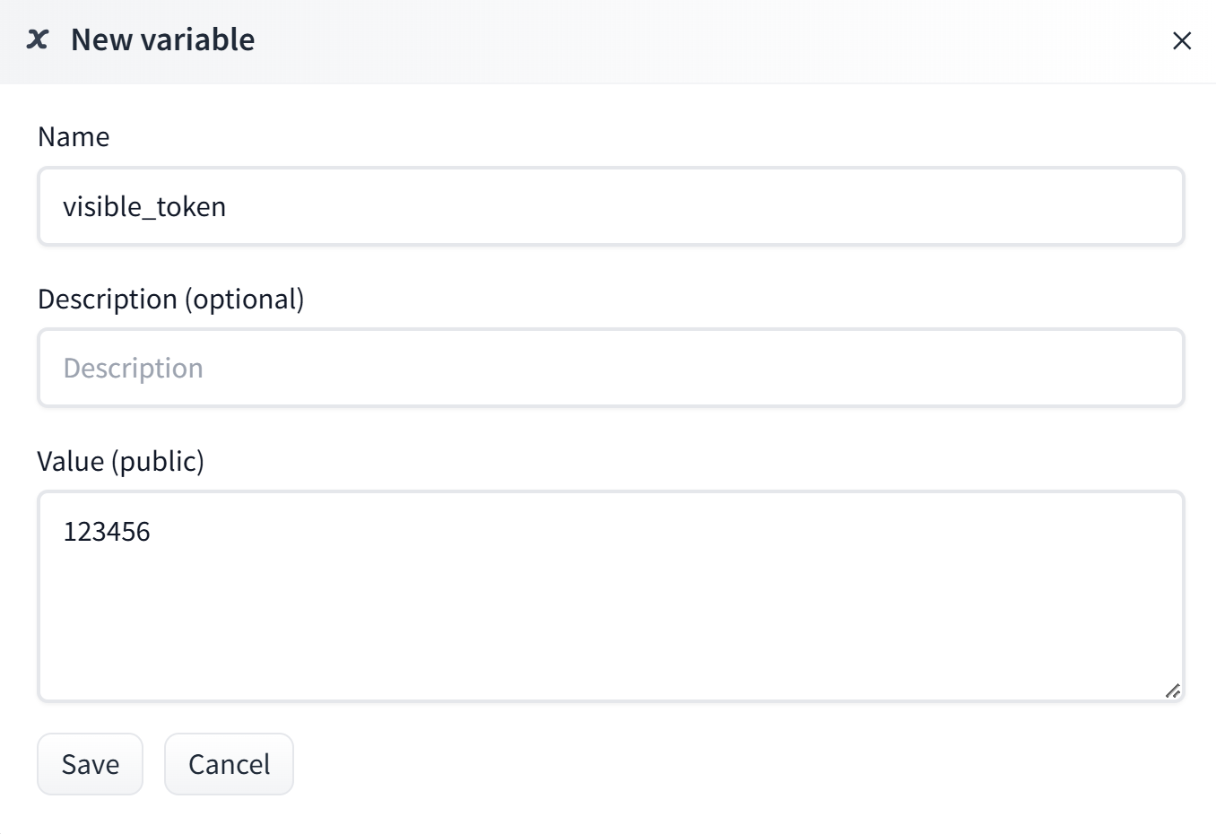Place cursor on the "visible_token" text

pyautogui.click(x=144, y=207)
